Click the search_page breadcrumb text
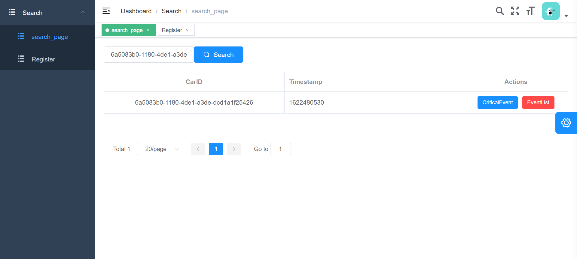This screenshot has height=259, width=577. (209, 11)
